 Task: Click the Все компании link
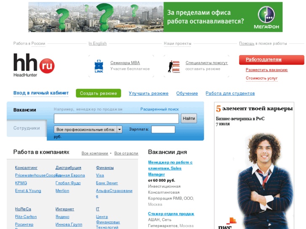[95, 153]
